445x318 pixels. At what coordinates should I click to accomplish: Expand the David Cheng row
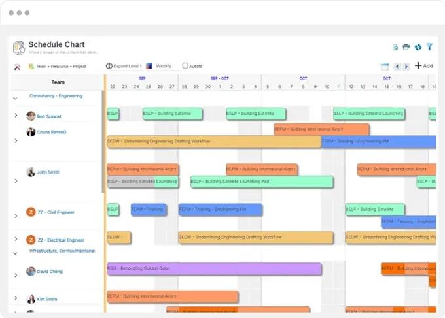click(16, 276)
